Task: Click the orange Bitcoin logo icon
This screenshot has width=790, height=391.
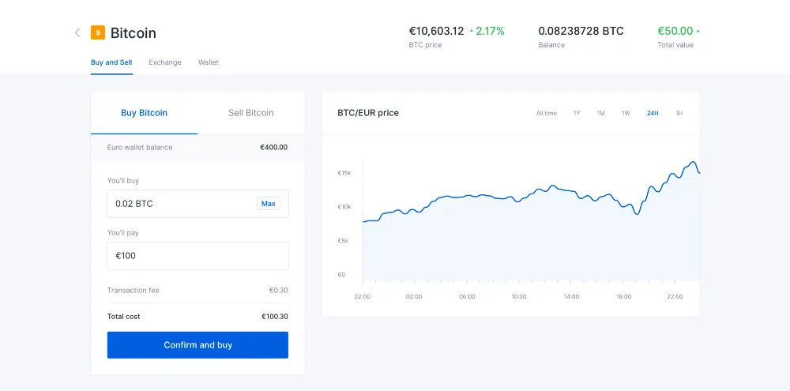Action: 98,32
